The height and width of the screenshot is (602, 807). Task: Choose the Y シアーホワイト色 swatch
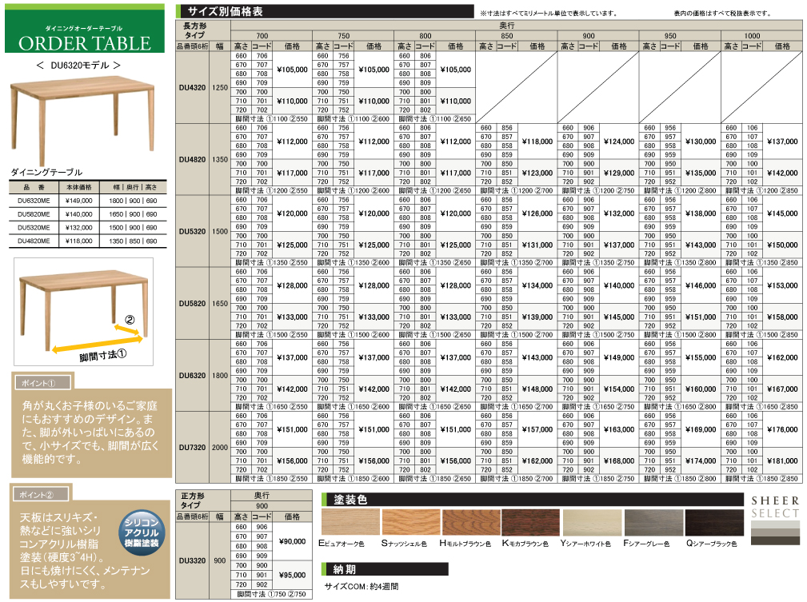pos(590,523)
